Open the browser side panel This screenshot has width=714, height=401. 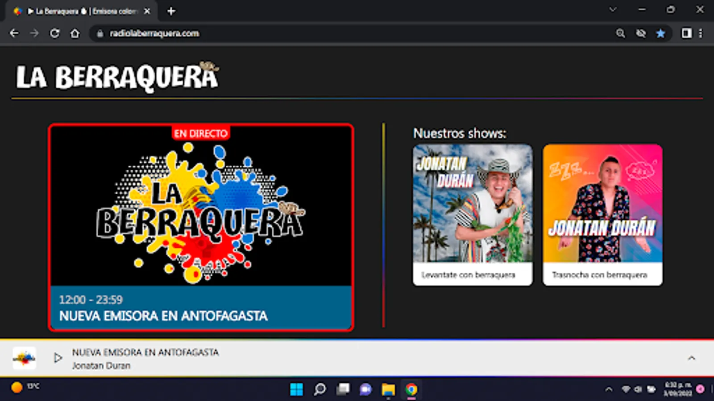coord(686,33)
